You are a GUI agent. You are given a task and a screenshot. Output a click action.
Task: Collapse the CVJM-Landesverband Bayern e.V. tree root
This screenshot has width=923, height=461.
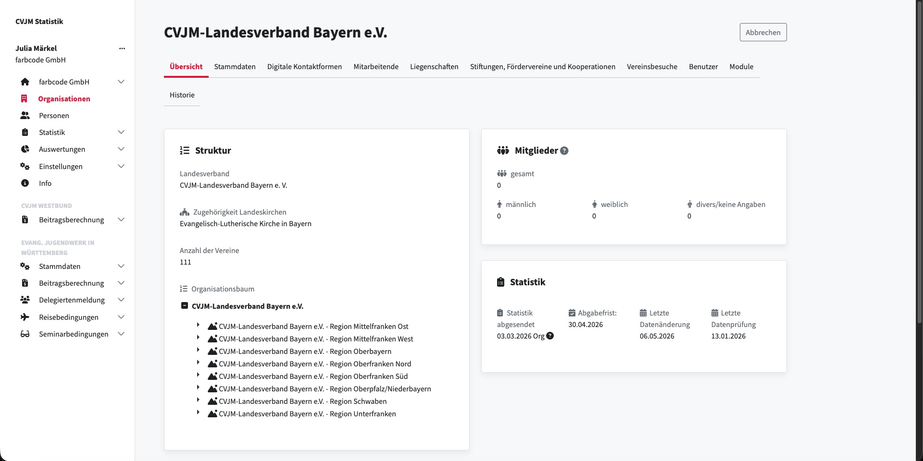184,305
